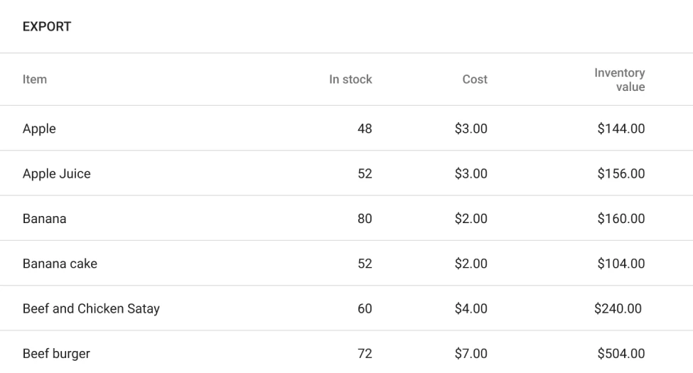Sort by the Cost column header

point(475,80)
